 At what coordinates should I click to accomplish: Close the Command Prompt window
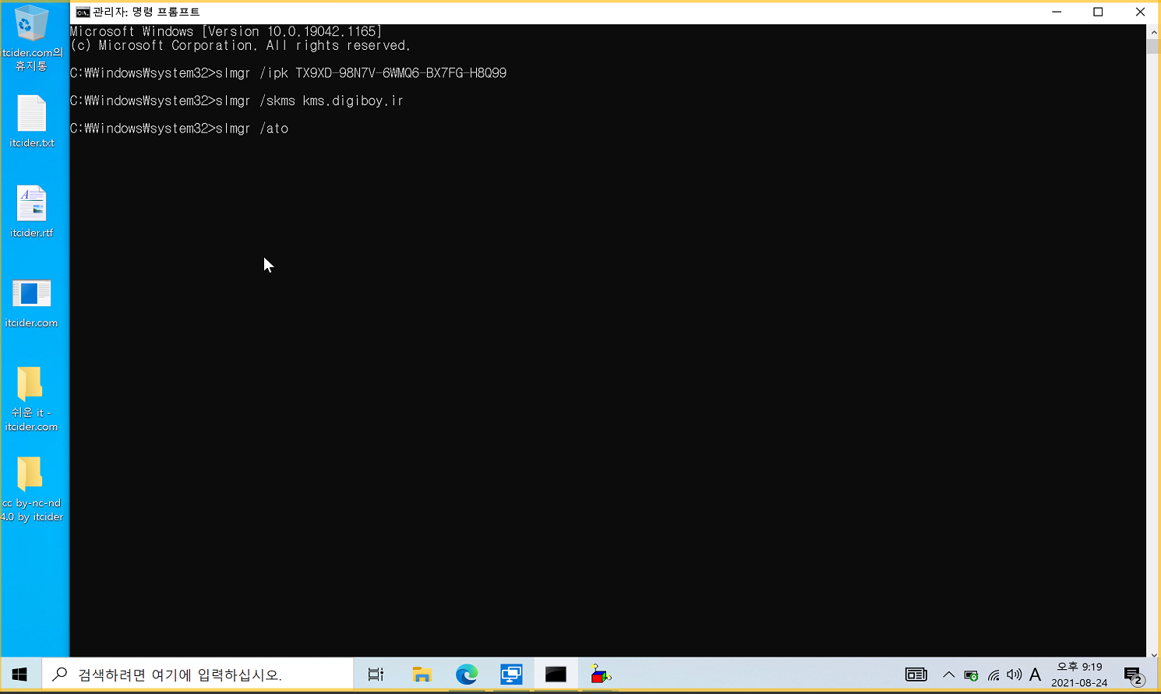1140,12
